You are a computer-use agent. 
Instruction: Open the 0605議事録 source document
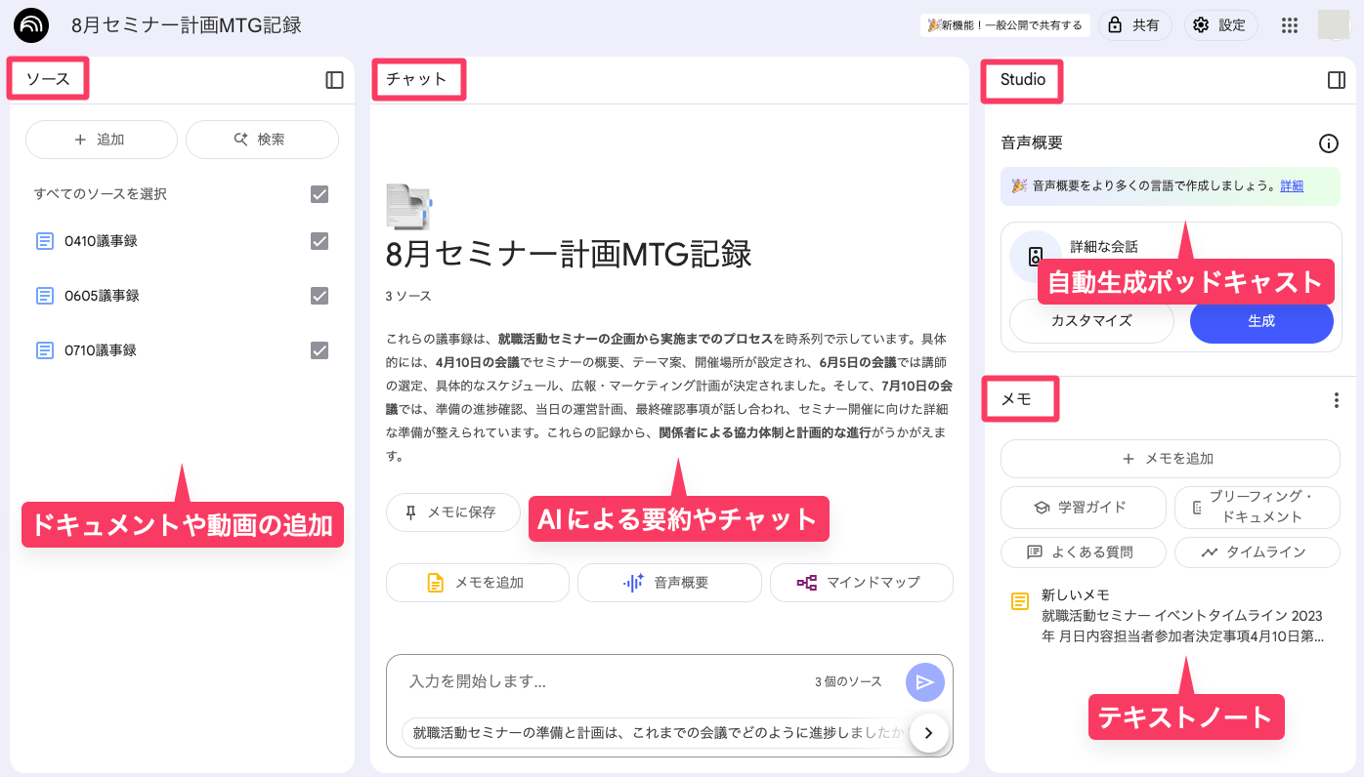point(102,296)
